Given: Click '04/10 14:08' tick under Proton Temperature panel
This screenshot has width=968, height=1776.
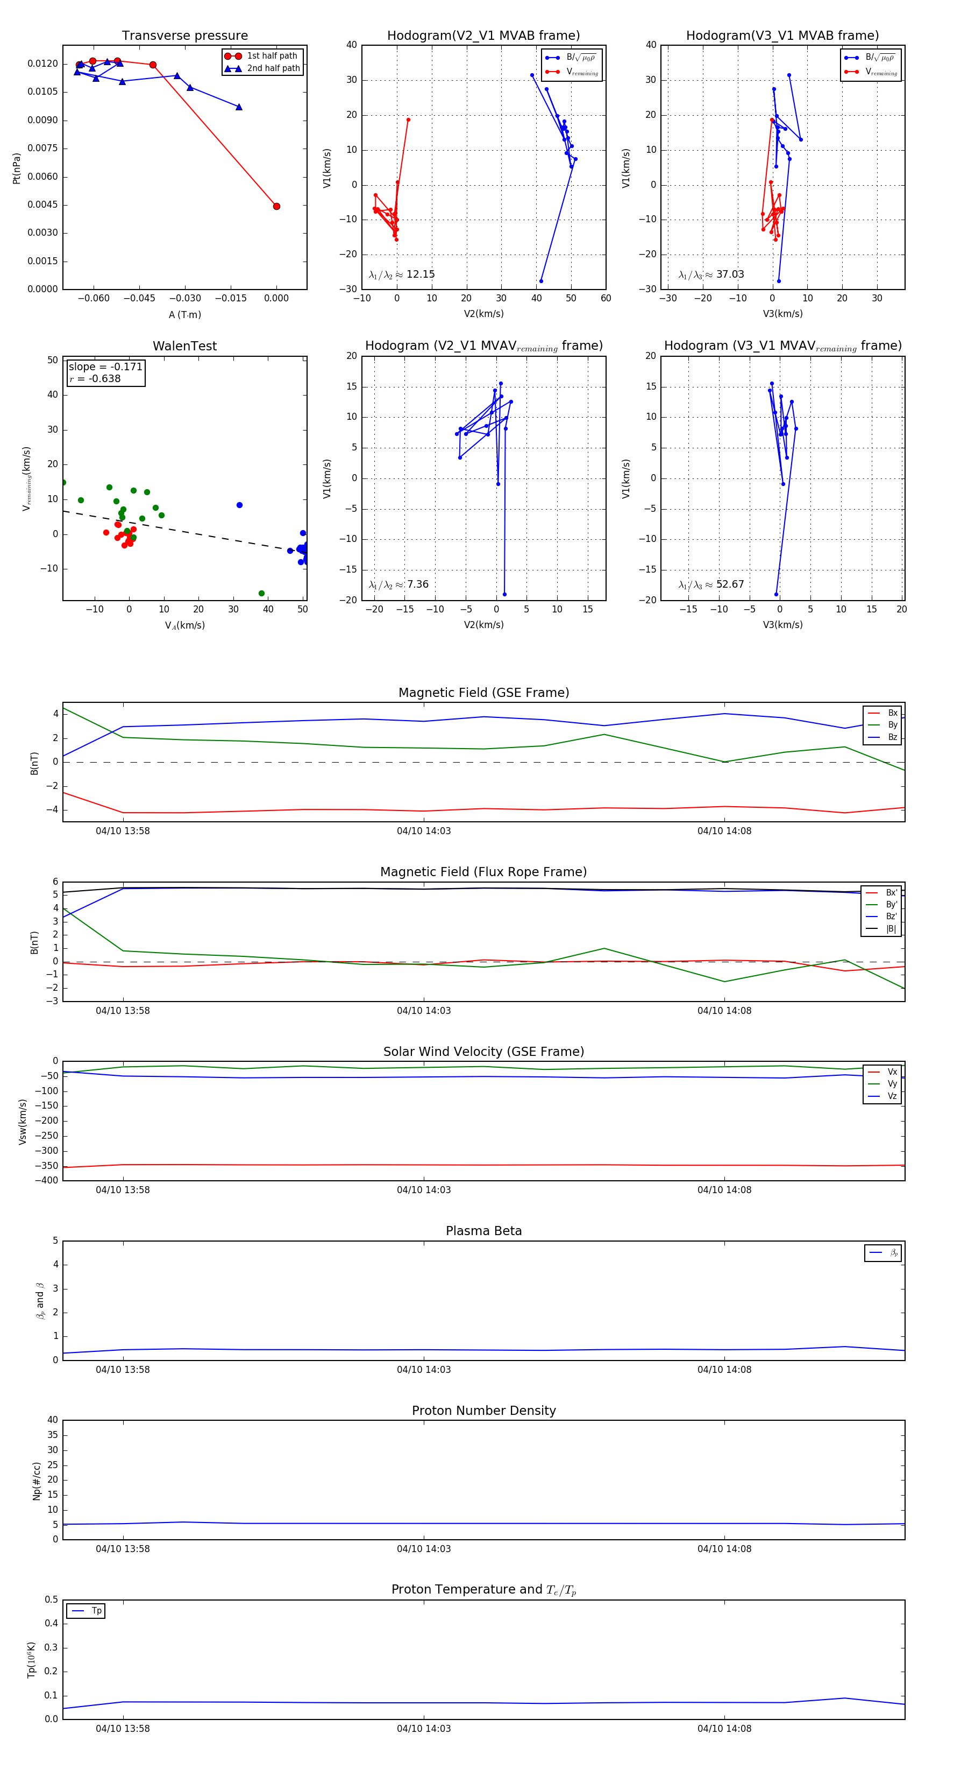Looking at the screenshot, I should 724,1729.
